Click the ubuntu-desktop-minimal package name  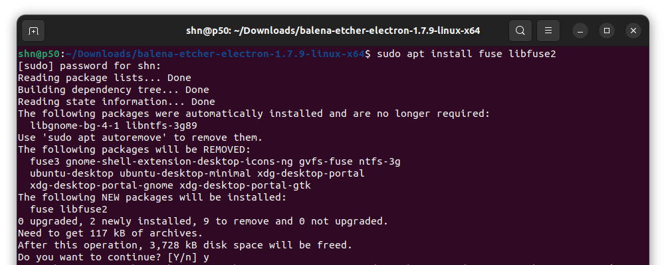click(185, 173)
